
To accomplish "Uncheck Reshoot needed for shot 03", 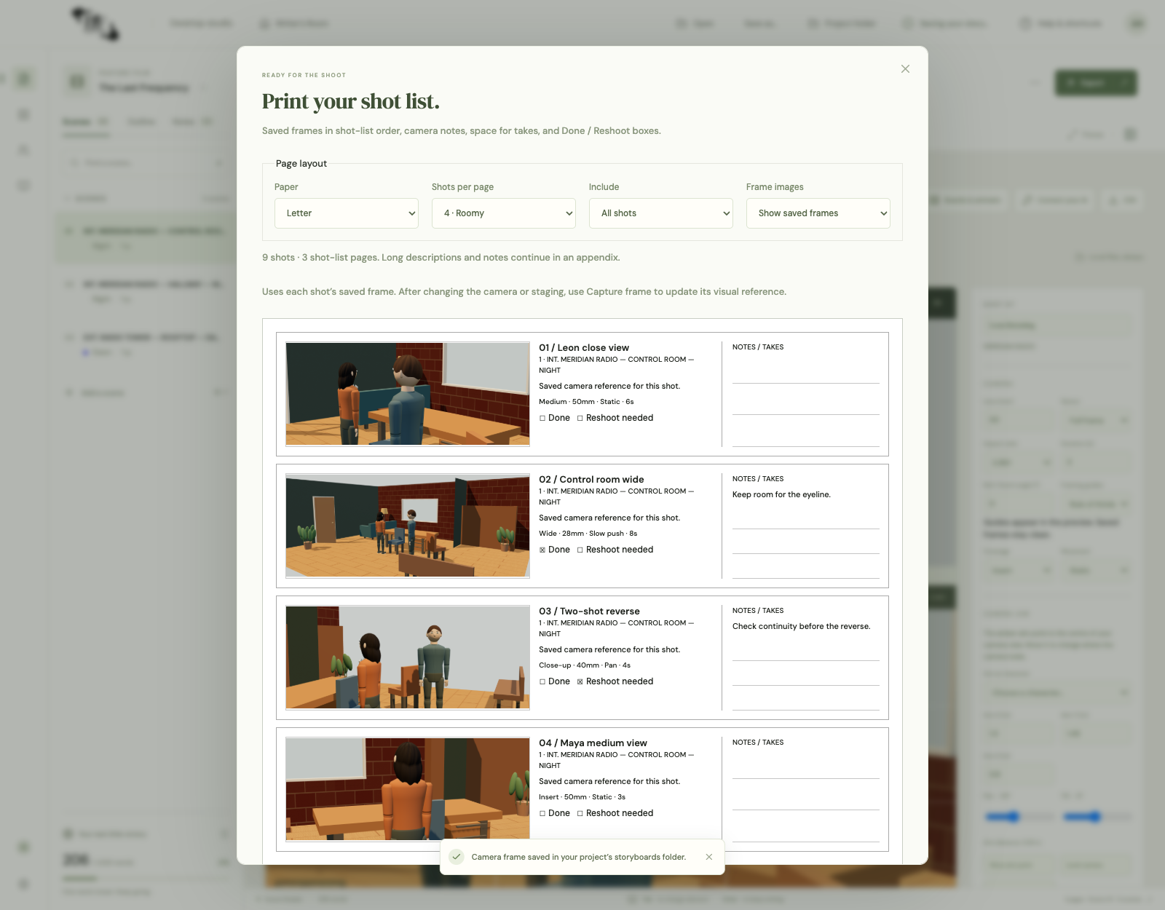I will [x=580, y=681].
